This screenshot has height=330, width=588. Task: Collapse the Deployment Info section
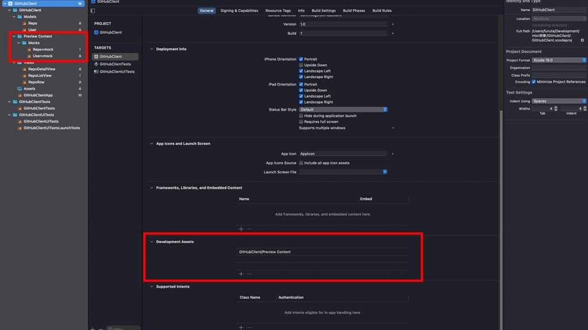point(152,49)
